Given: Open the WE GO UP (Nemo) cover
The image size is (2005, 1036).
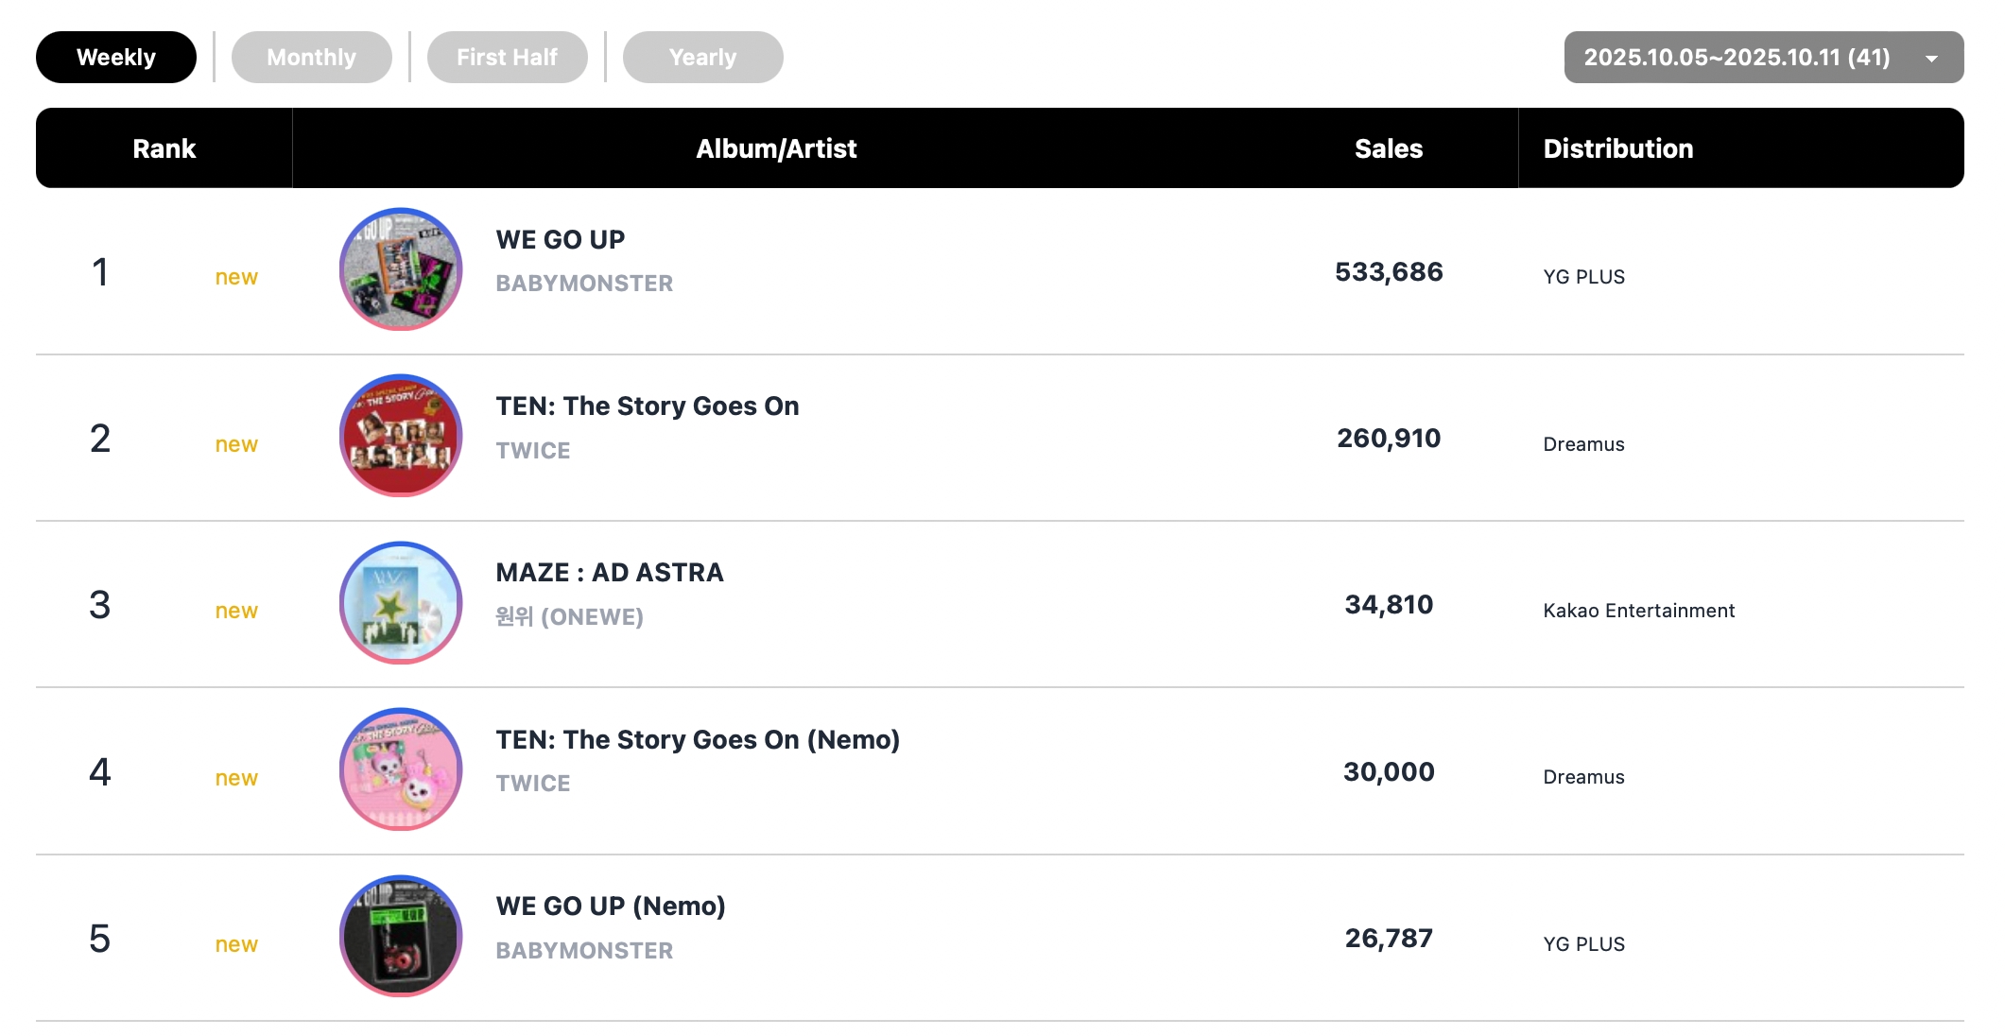Looking at the screenshot, I should pyautogui.click(x=401, y=936).
